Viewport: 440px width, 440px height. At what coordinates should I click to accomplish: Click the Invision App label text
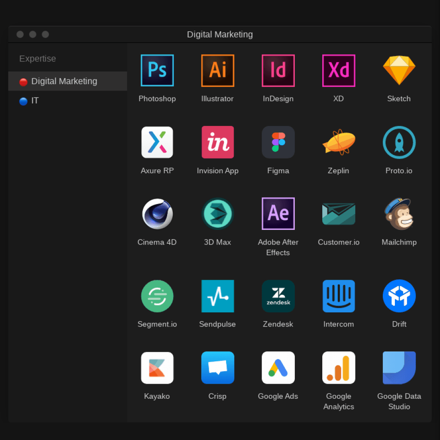point(217,171)
